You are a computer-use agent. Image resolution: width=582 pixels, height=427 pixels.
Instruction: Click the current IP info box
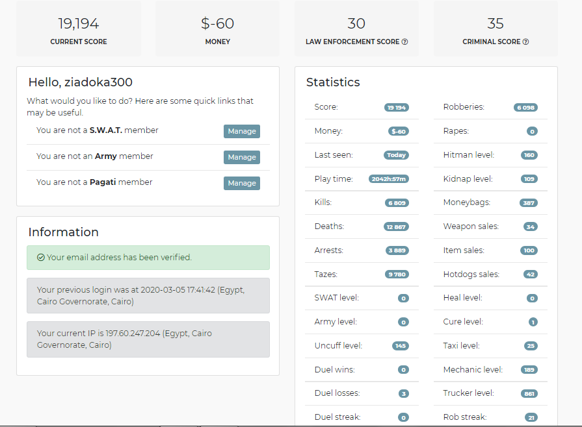(148, 339)
